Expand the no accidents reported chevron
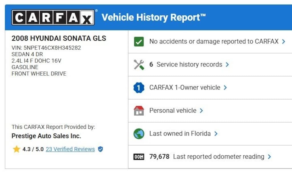Screen dimensions: 292x177 pos(283,42)
